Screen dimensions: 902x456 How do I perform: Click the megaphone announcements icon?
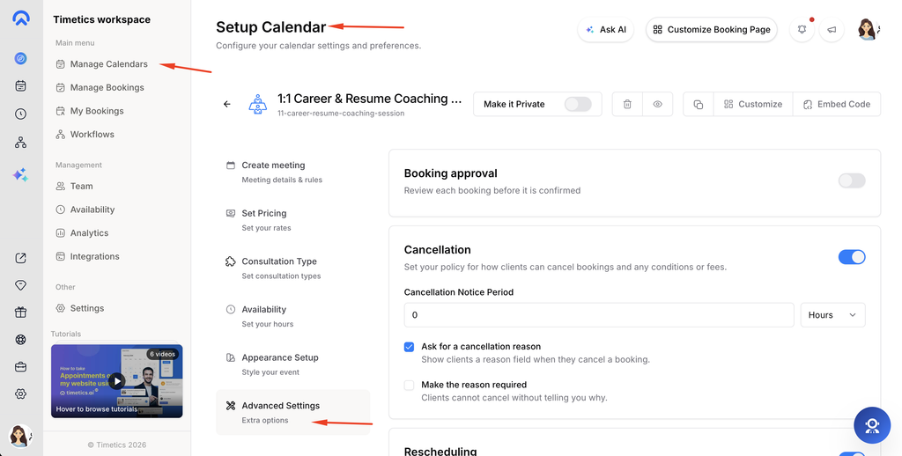[832, 29]
